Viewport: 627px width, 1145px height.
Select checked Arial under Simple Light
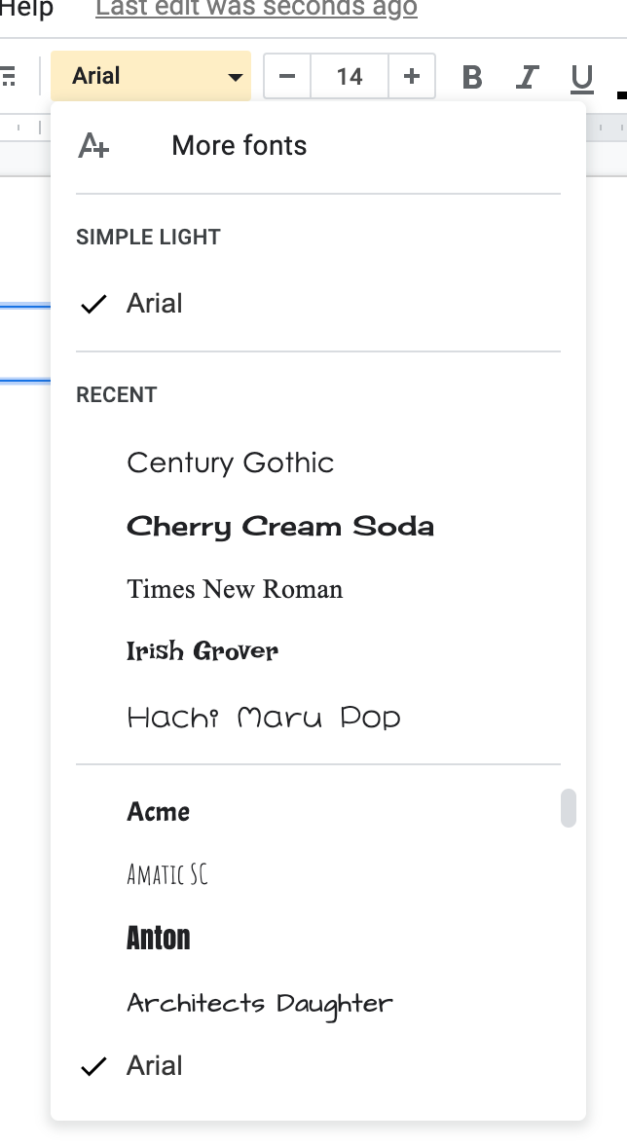pos(155,304)
